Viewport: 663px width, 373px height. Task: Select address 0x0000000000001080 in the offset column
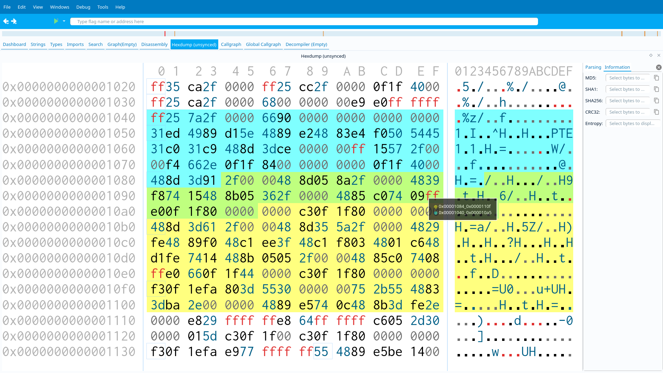(x=69, y=180)
